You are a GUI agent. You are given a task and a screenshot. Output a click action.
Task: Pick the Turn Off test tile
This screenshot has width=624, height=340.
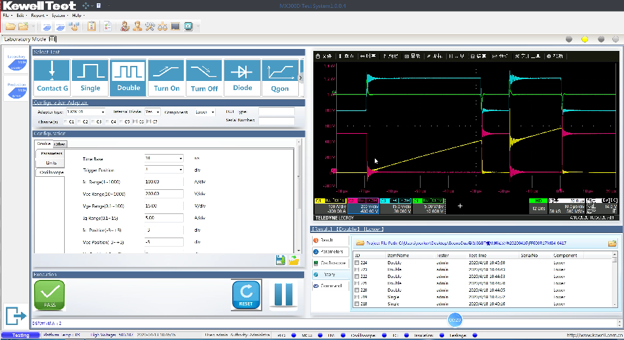click(x=204, y=78)
